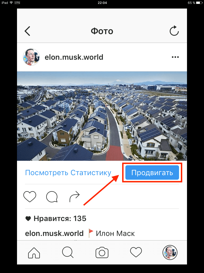This screenshot has height=273, width=204.
Task: Open the Search tab
Action: [x=68, y=252]
